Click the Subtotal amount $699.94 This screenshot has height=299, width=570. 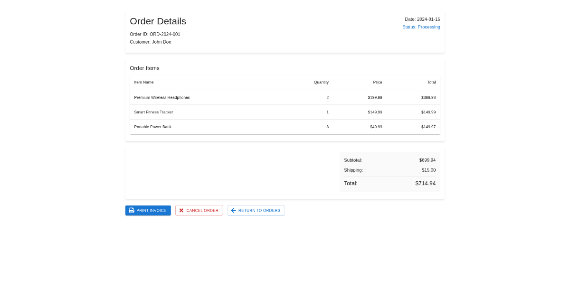click(x=427, y=160)
